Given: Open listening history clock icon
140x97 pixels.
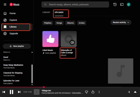Looking at the screenshot, I should (115, 5).
